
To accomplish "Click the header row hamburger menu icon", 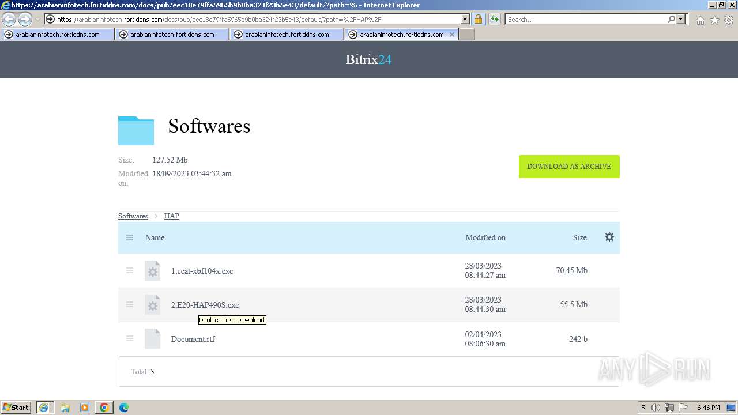I will [x=130, y=237].
